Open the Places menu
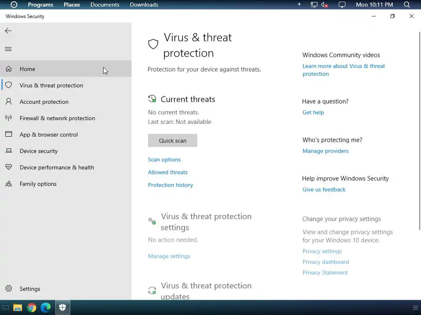This screenshot has height=315, width=421. [x=72, y=5]
